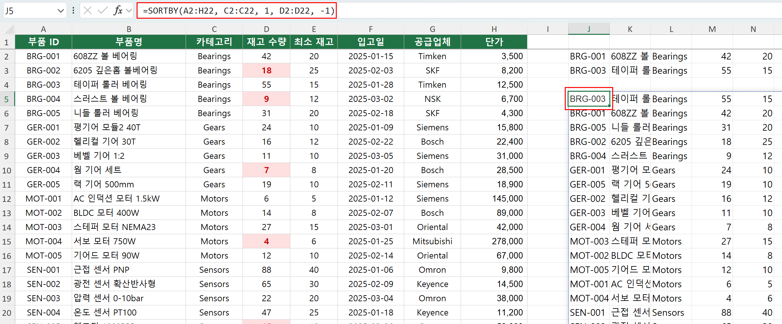782x324 pixels.
Task: Click the cell with Mitsubishi supplier
Action: point(432,241)
